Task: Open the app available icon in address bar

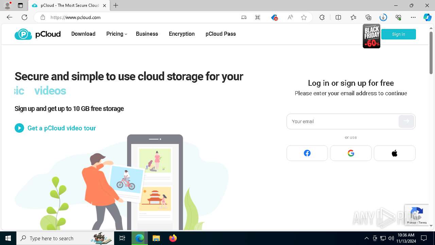Action: click(244, 17)
